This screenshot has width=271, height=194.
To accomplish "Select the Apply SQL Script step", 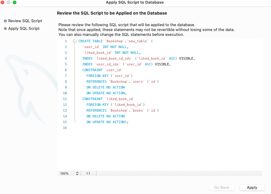I will tap(22, 29).
